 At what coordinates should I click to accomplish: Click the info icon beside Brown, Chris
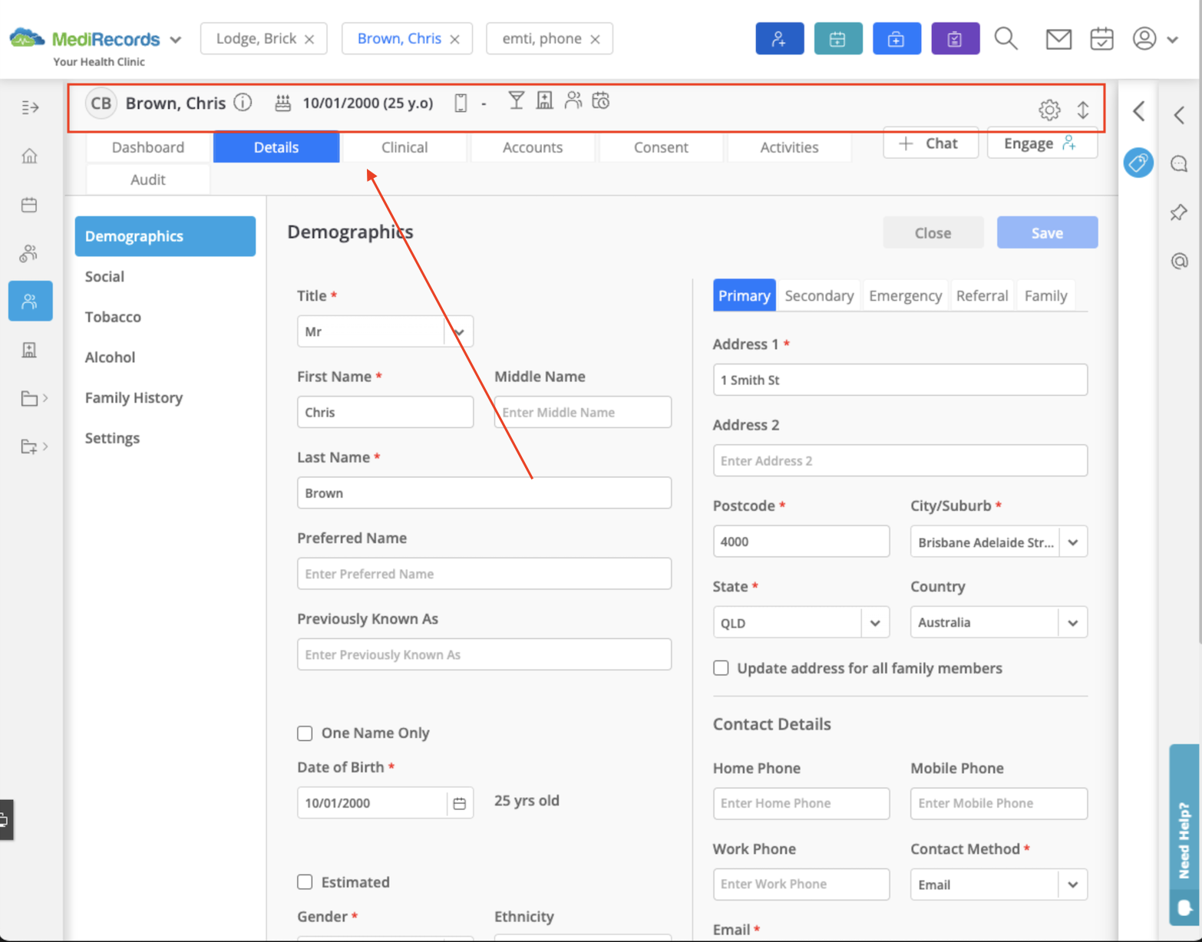coord(243,102)
